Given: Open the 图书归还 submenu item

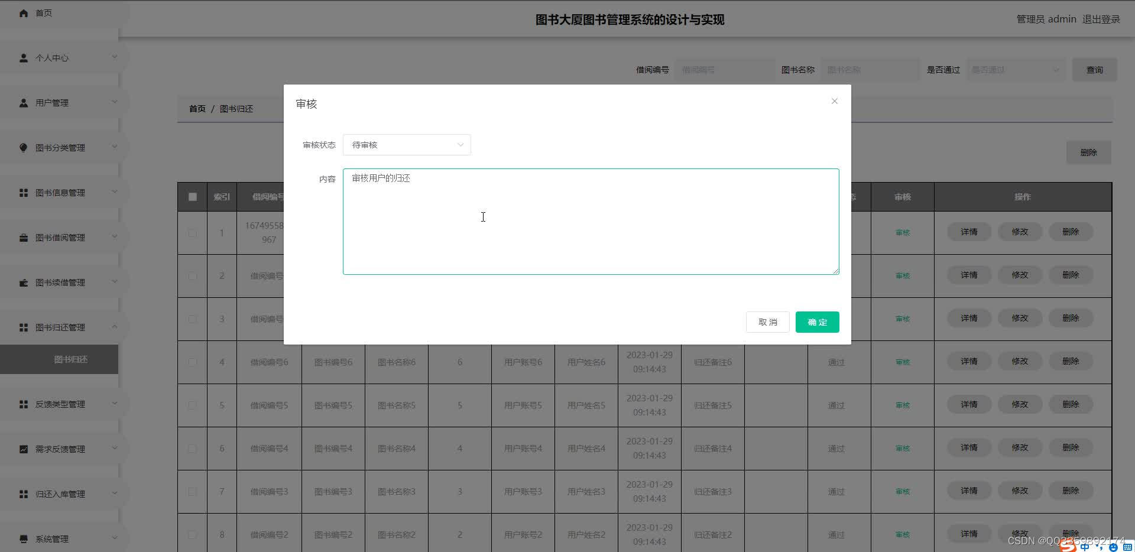Looking at the screenshot, I should 59,359.
